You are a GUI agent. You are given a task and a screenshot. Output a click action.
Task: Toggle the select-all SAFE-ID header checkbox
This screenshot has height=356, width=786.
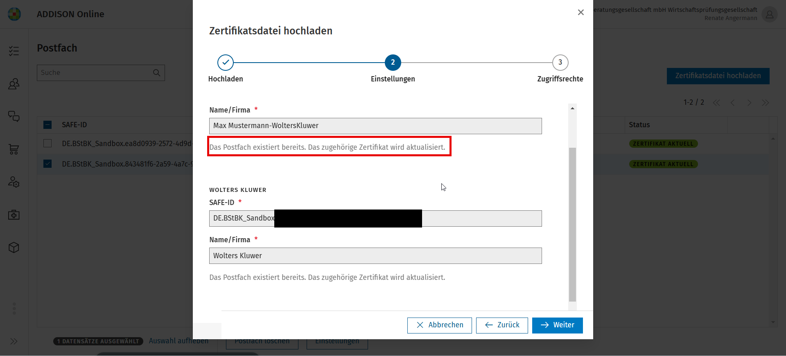coord(47,125)
